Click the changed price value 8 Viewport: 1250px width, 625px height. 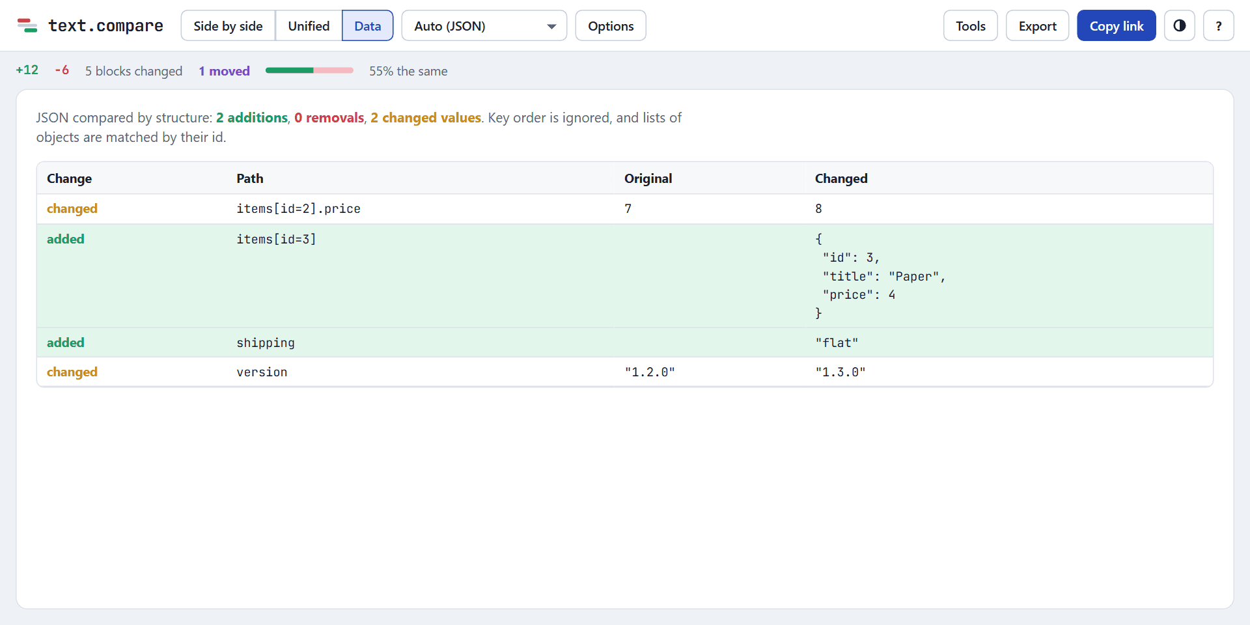pyautogui.click(x=818, y=209)
